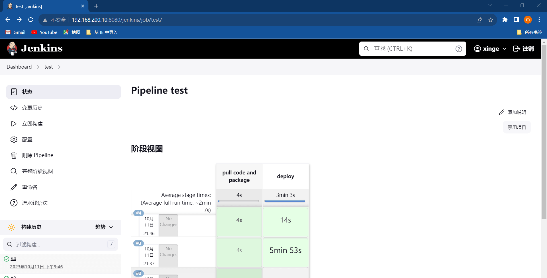Viewport: 547px width, 278px height.
Task: Open the 状态 sidebar item
Action: pyautogui.click(x=64, y=92)
